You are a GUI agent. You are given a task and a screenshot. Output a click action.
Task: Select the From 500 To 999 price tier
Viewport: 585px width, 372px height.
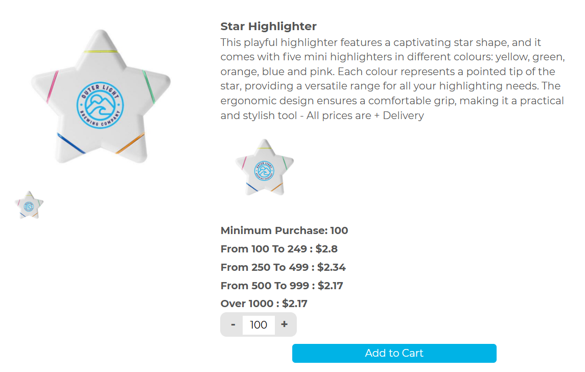click(x=282, y=286)
